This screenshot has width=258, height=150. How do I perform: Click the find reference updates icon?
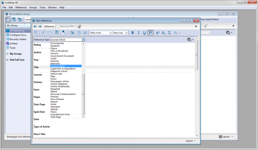pos(64,33)
